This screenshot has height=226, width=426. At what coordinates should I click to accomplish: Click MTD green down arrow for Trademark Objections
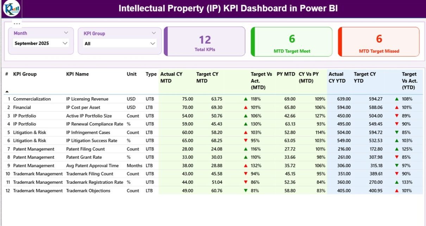[x=246, y=191]
